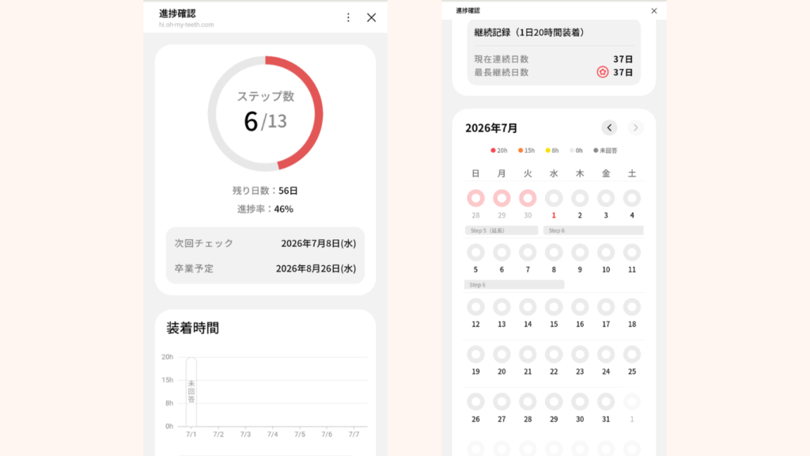Click the 次回チェック date row
Image resolution: width=810 pixels, height=456 pixels.
(x=265, y=243)
